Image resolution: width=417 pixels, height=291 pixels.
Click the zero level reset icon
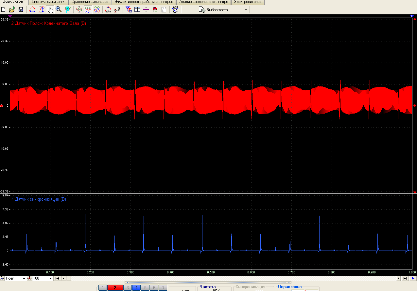click(117, 10)
